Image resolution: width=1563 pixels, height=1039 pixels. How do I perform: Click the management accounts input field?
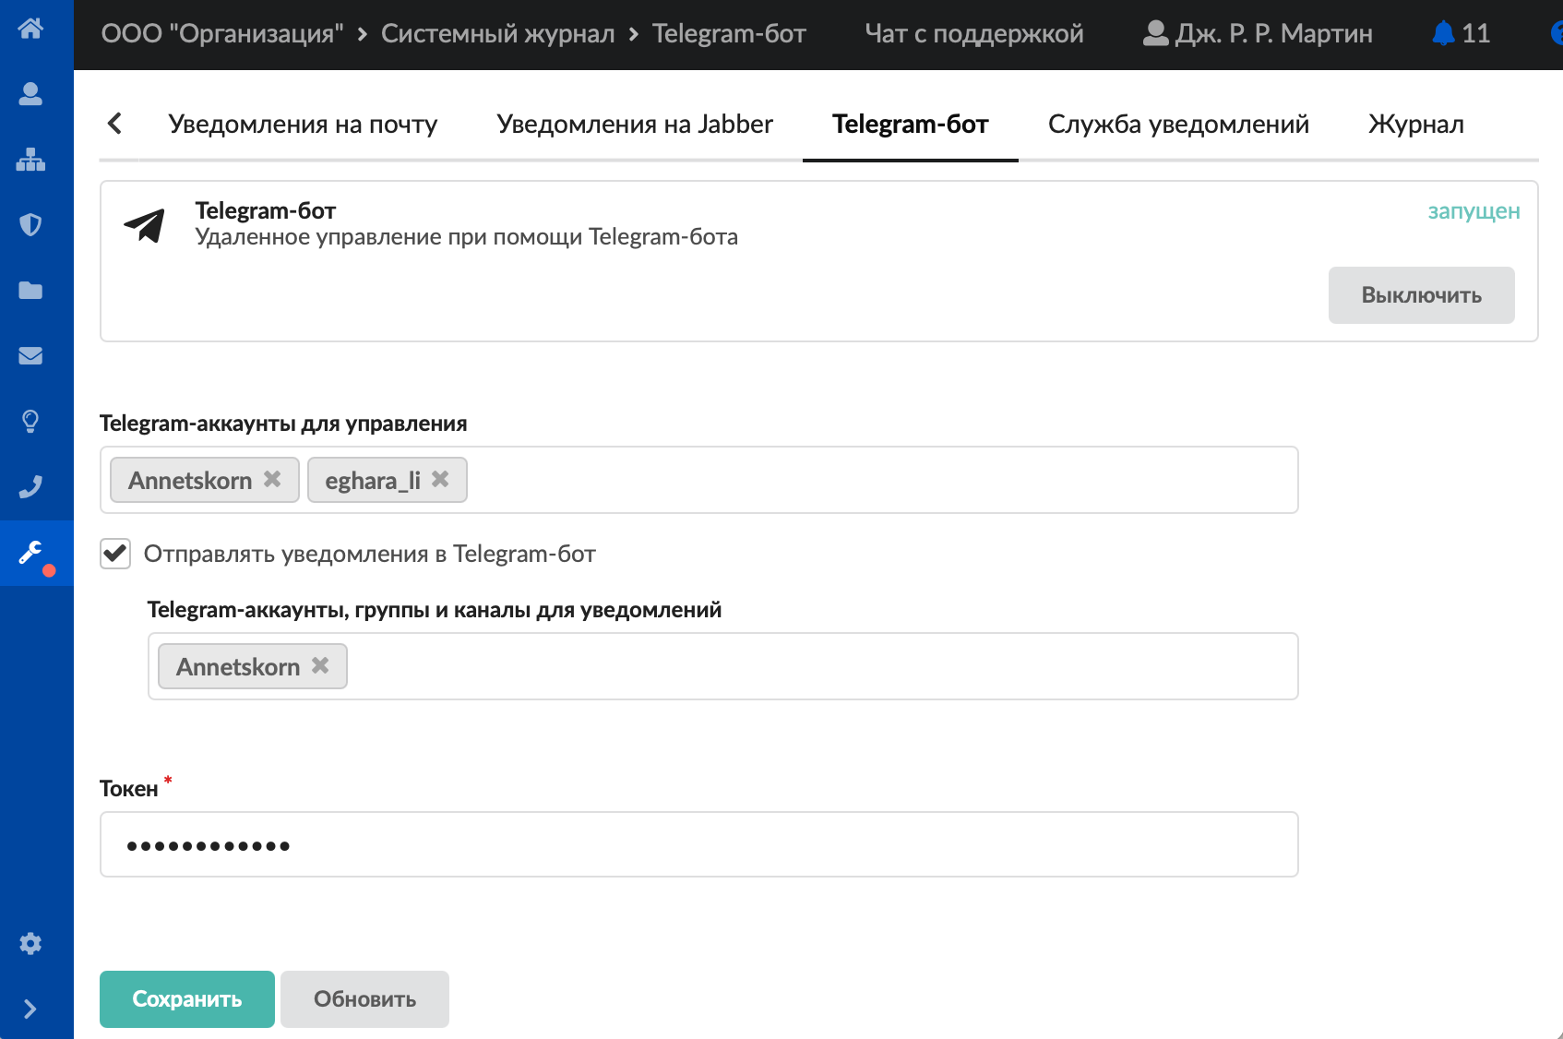[x=698, y=480]
